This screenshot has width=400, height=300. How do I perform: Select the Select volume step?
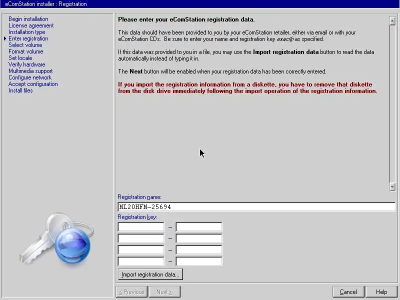click(x=25, y=45)
